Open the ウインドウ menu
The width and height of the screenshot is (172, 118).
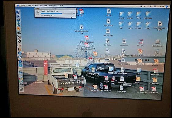coord(53,6)
